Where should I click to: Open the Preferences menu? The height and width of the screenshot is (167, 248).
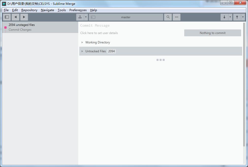pos(78,10)
